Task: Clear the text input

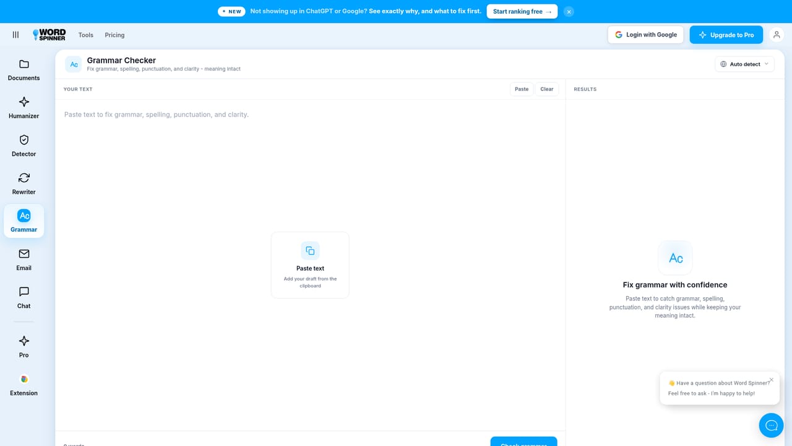Action: coord(547,89)
